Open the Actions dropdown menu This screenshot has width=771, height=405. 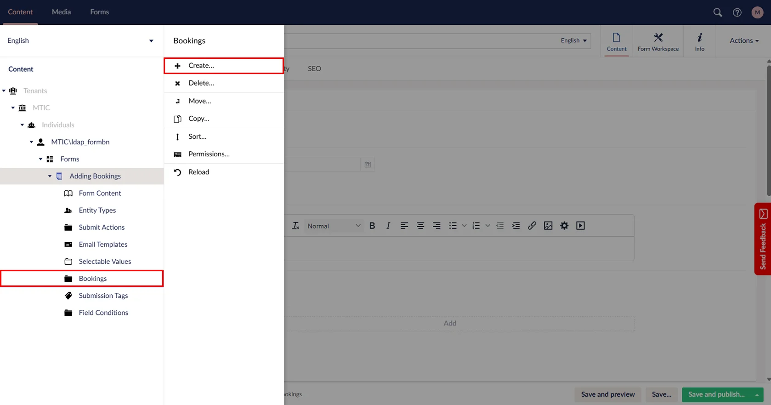(x=743, y=40)
